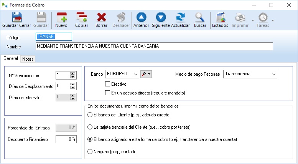The height and width of the screenshot is (164, 298).
Task: Open the Listados reports icon
Action: click(x=221, y=18)
